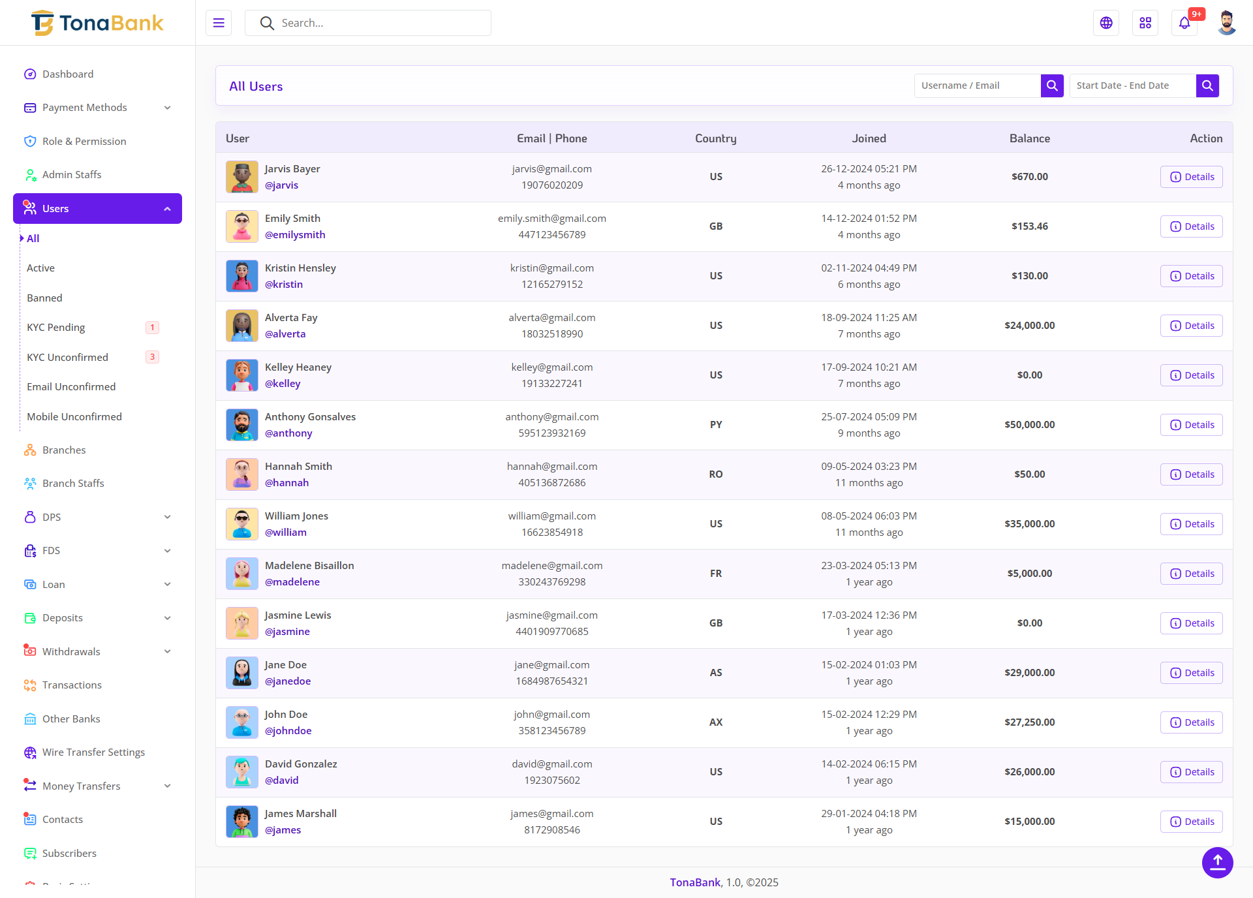Click the admin profile avatar
1253x898 pixels.
tap(1226, 23)
